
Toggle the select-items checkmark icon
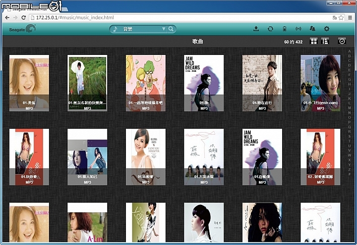(342, 41)
